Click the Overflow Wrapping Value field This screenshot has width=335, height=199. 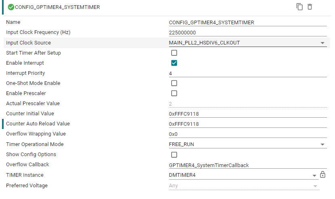248,134
